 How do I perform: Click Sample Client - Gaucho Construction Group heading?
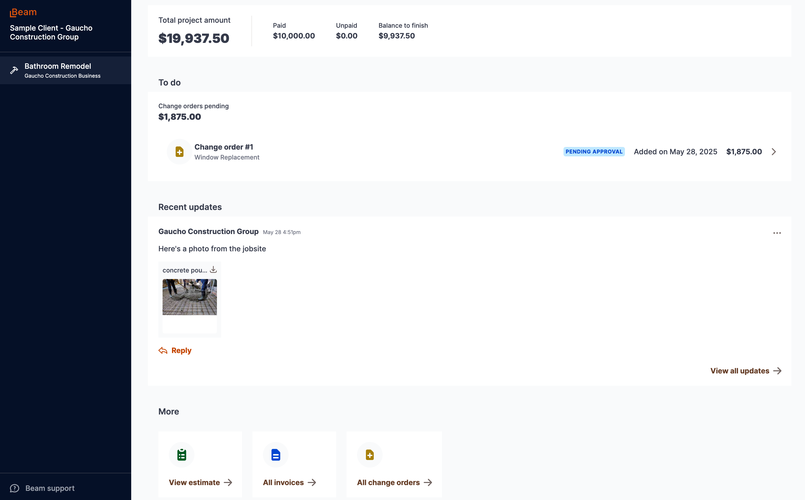pyautogui.click(x=51, y=32)
